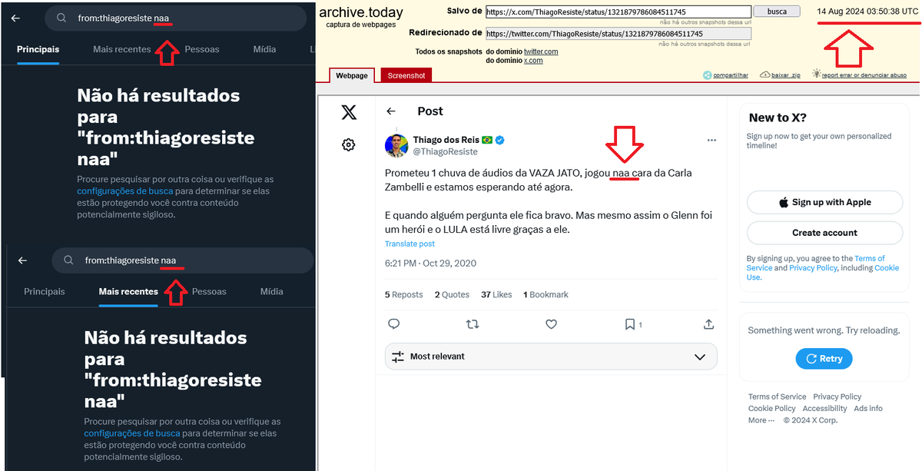The height and width of the screenshot is (471, 922).
Task: Like the post with heart icon
Action: point(551,324)
